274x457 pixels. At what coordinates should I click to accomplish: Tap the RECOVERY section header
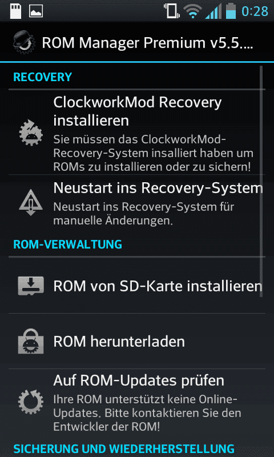[x=42, y=77]
